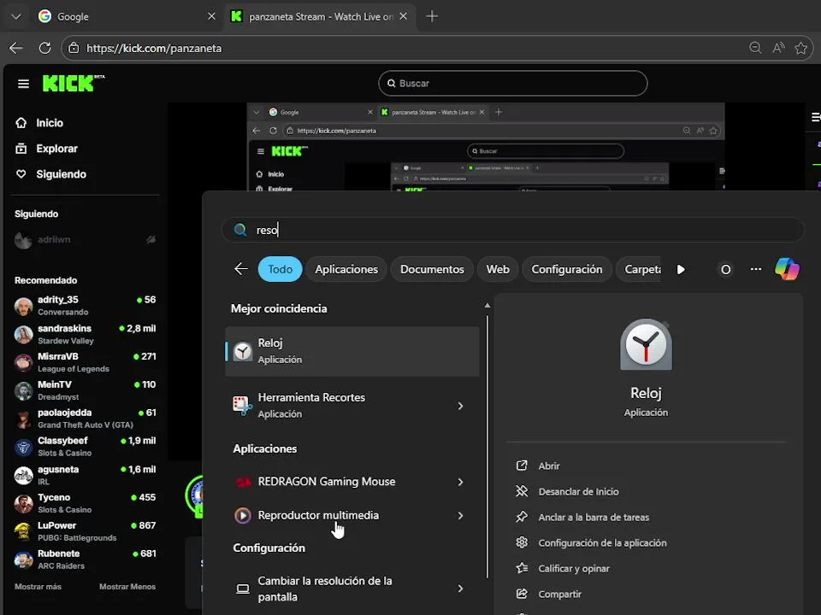821x615 pixels.
Task: Click Mostrar más link
Action: tap(38, 587)
